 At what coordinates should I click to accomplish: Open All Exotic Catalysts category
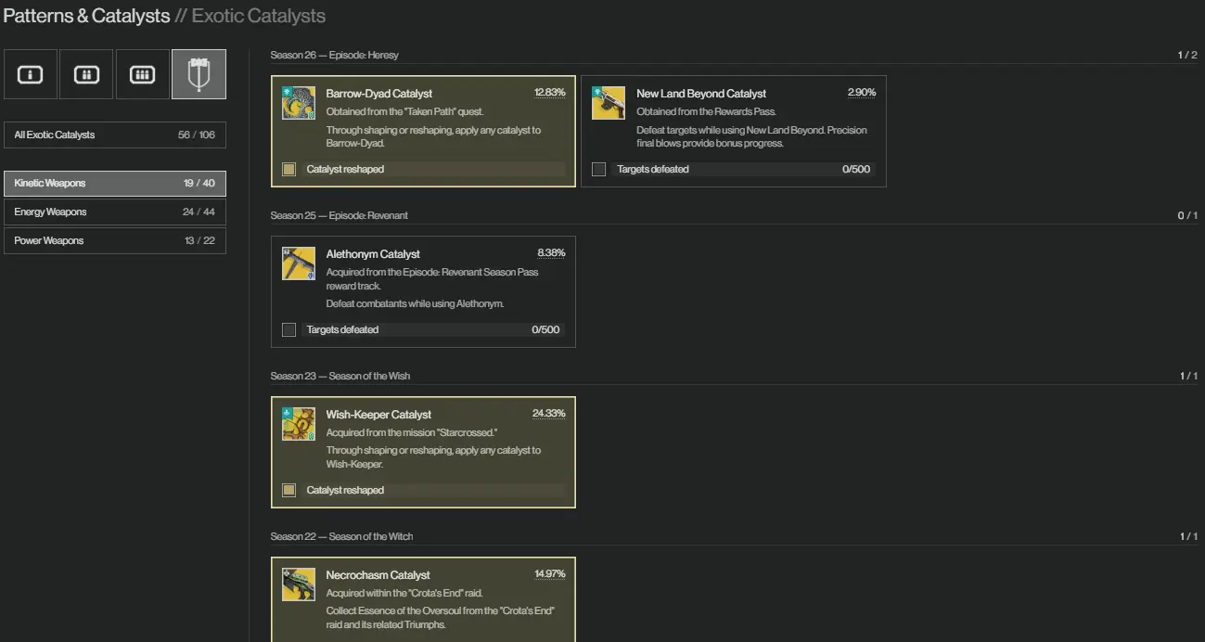(114, 135)
